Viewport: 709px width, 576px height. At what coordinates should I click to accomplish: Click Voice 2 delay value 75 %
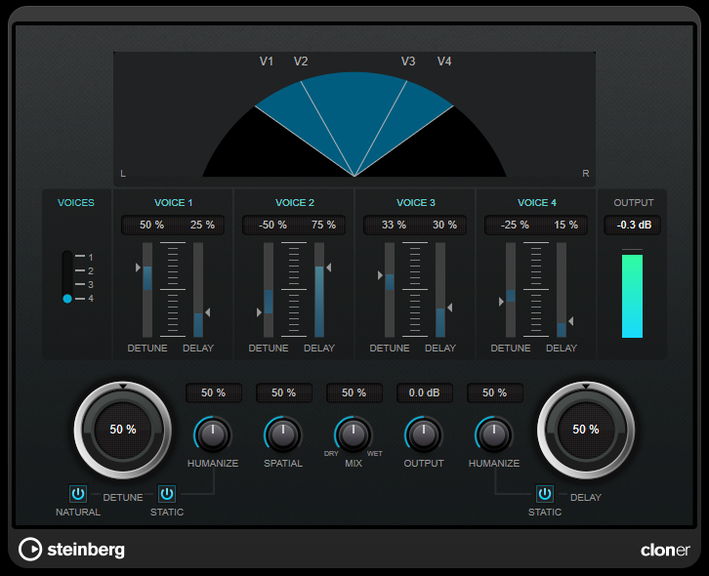(323, 225)
